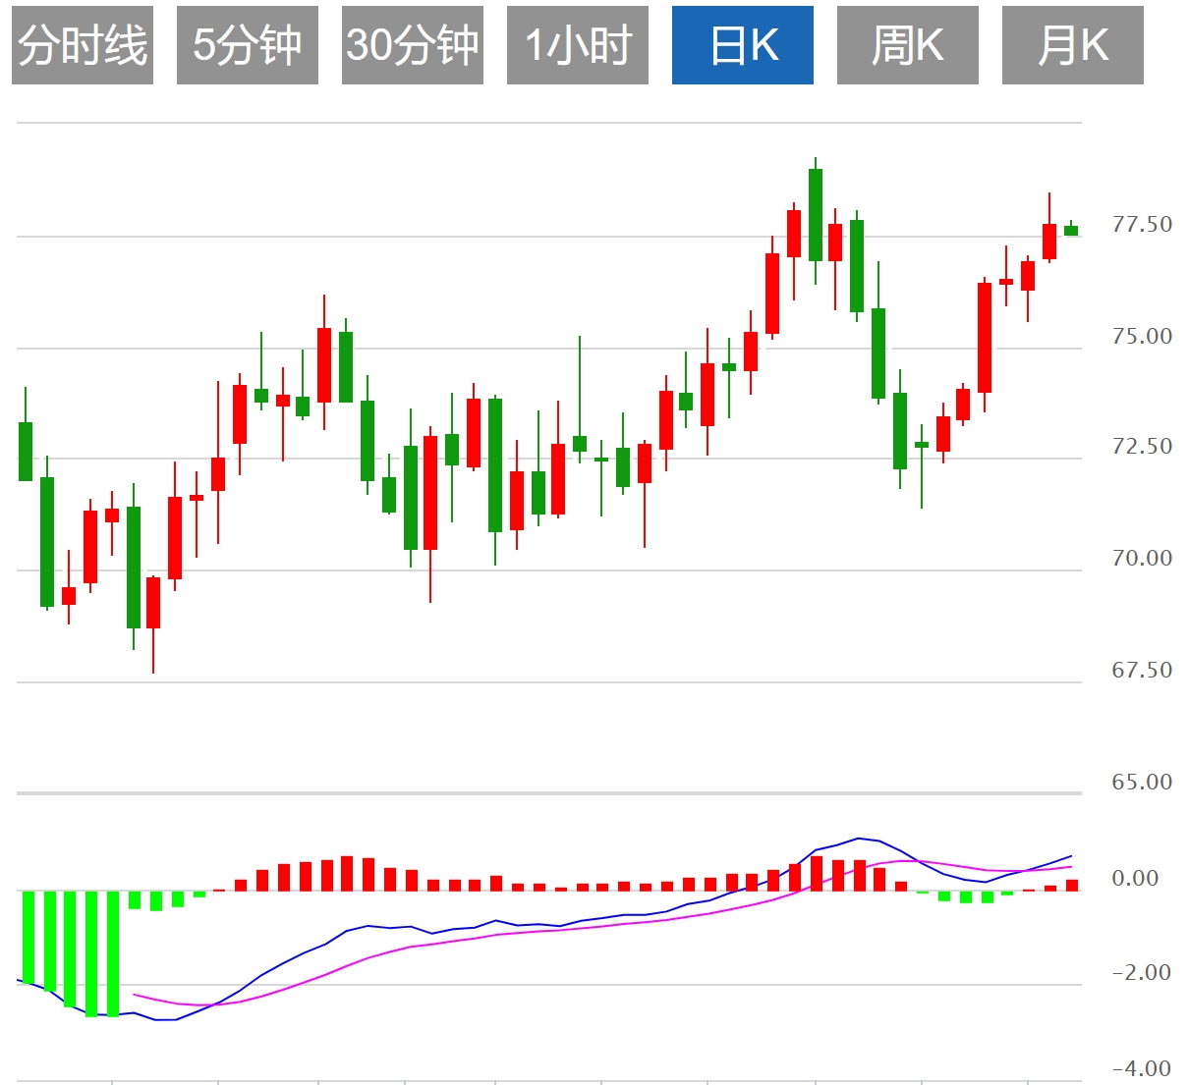Click the 72.50 price axis label
1188x1085 pixels.
tap(1142, 447)
